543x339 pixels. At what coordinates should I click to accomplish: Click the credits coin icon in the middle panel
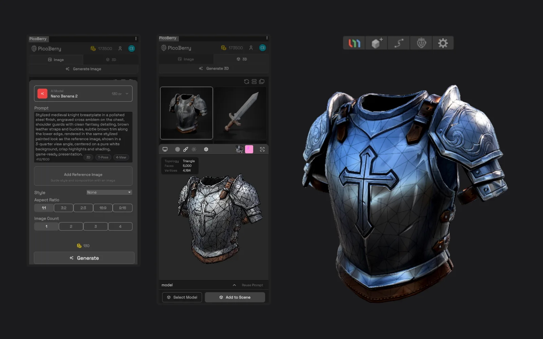(x=224, y=48)
